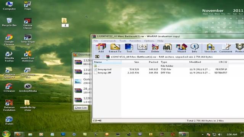Select the 683 KB archive in Downloads

tap(82, 62)
